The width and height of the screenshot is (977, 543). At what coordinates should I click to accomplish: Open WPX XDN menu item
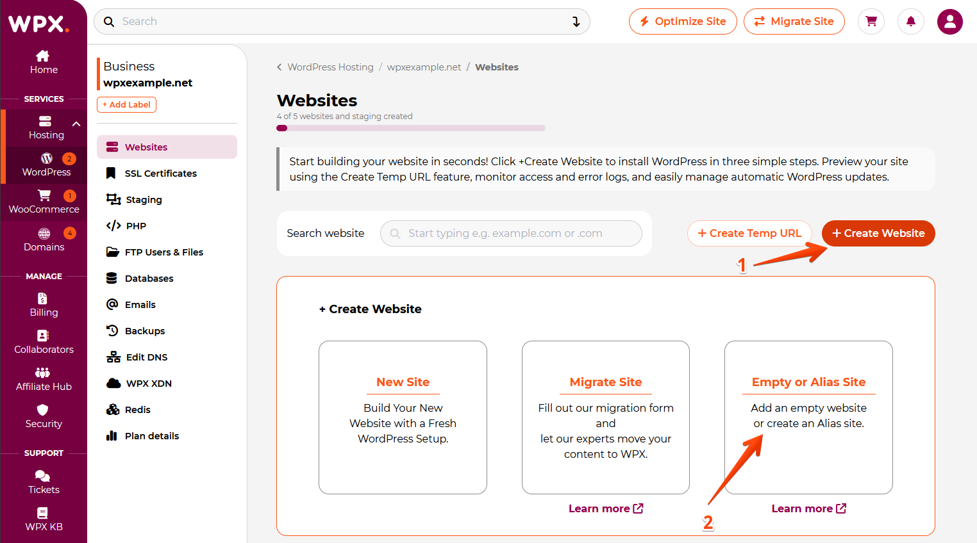[167, 383]
